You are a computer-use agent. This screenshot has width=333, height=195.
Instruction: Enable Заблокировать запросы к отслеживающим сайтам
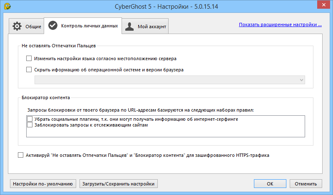[x=30, y=125]
